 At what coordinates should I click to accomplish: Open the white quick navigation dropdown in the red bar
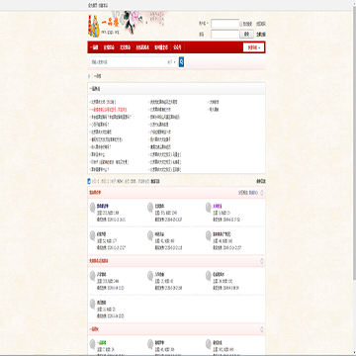click(253, 47)
